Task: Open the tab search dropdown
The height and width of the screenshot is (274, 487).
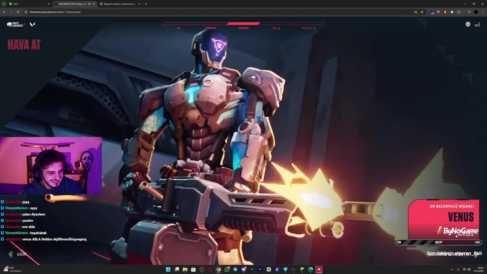Action: tap(4, 4)
